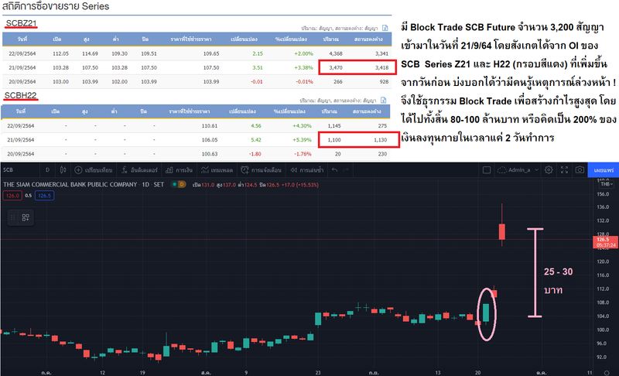Screen dimensions: 619x376
Task: Click SCBH22 change value -1.80
Action: 255,154
